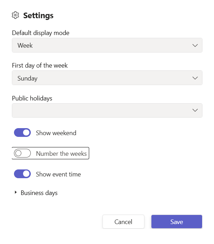Click the chevron arrow in the Public holidays dropdown

tap(195, 111)
